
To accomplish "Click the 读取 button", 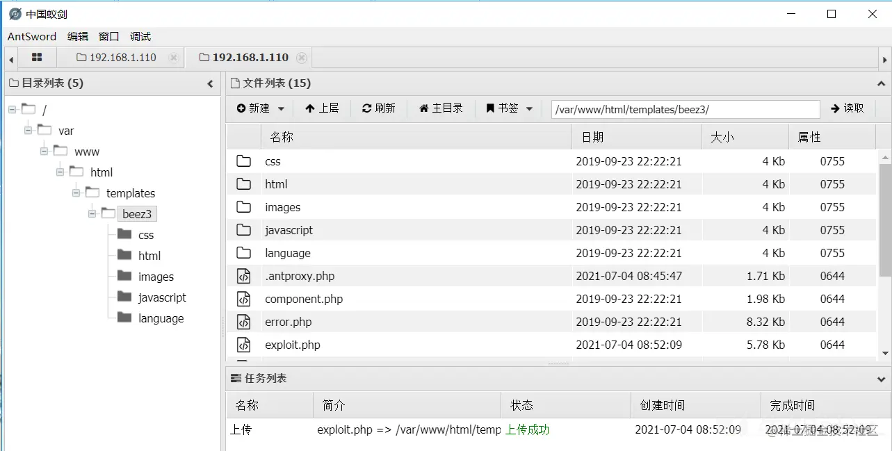I will (x=848, y=108).
